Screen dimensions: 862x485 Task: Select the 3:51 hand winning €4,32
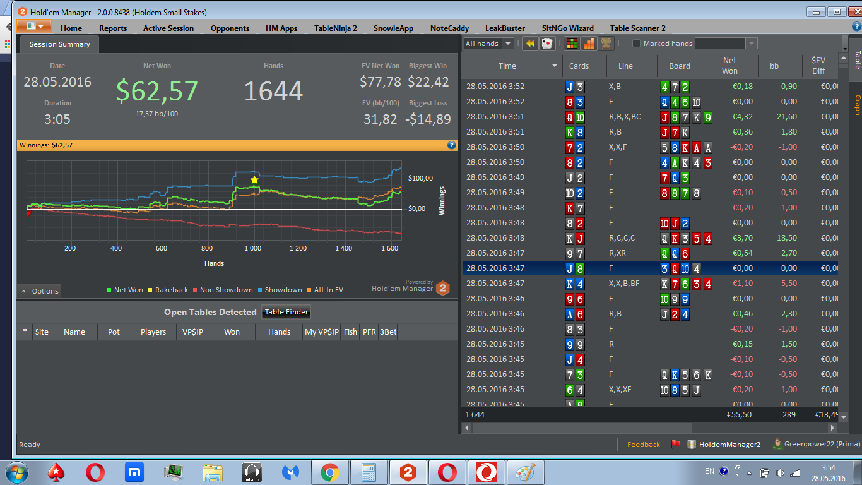(x=650, y=117)
